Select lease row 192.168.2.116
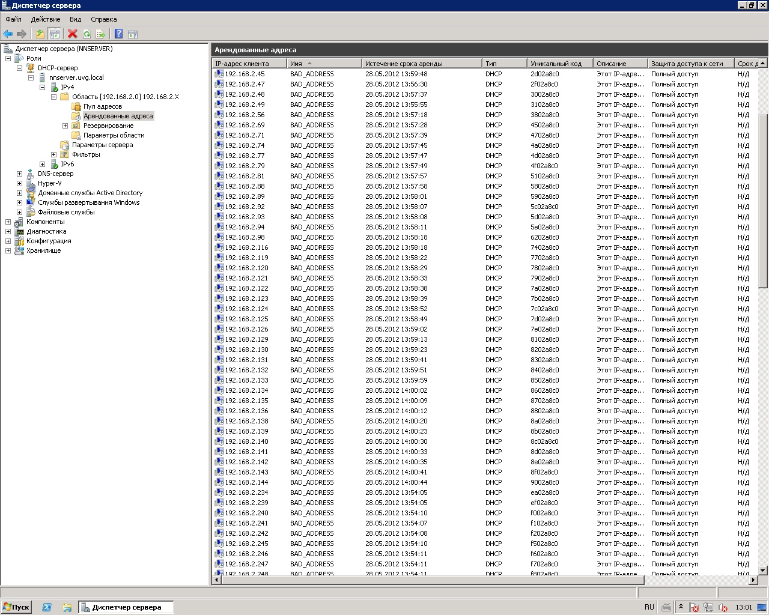 click(485, 247)
